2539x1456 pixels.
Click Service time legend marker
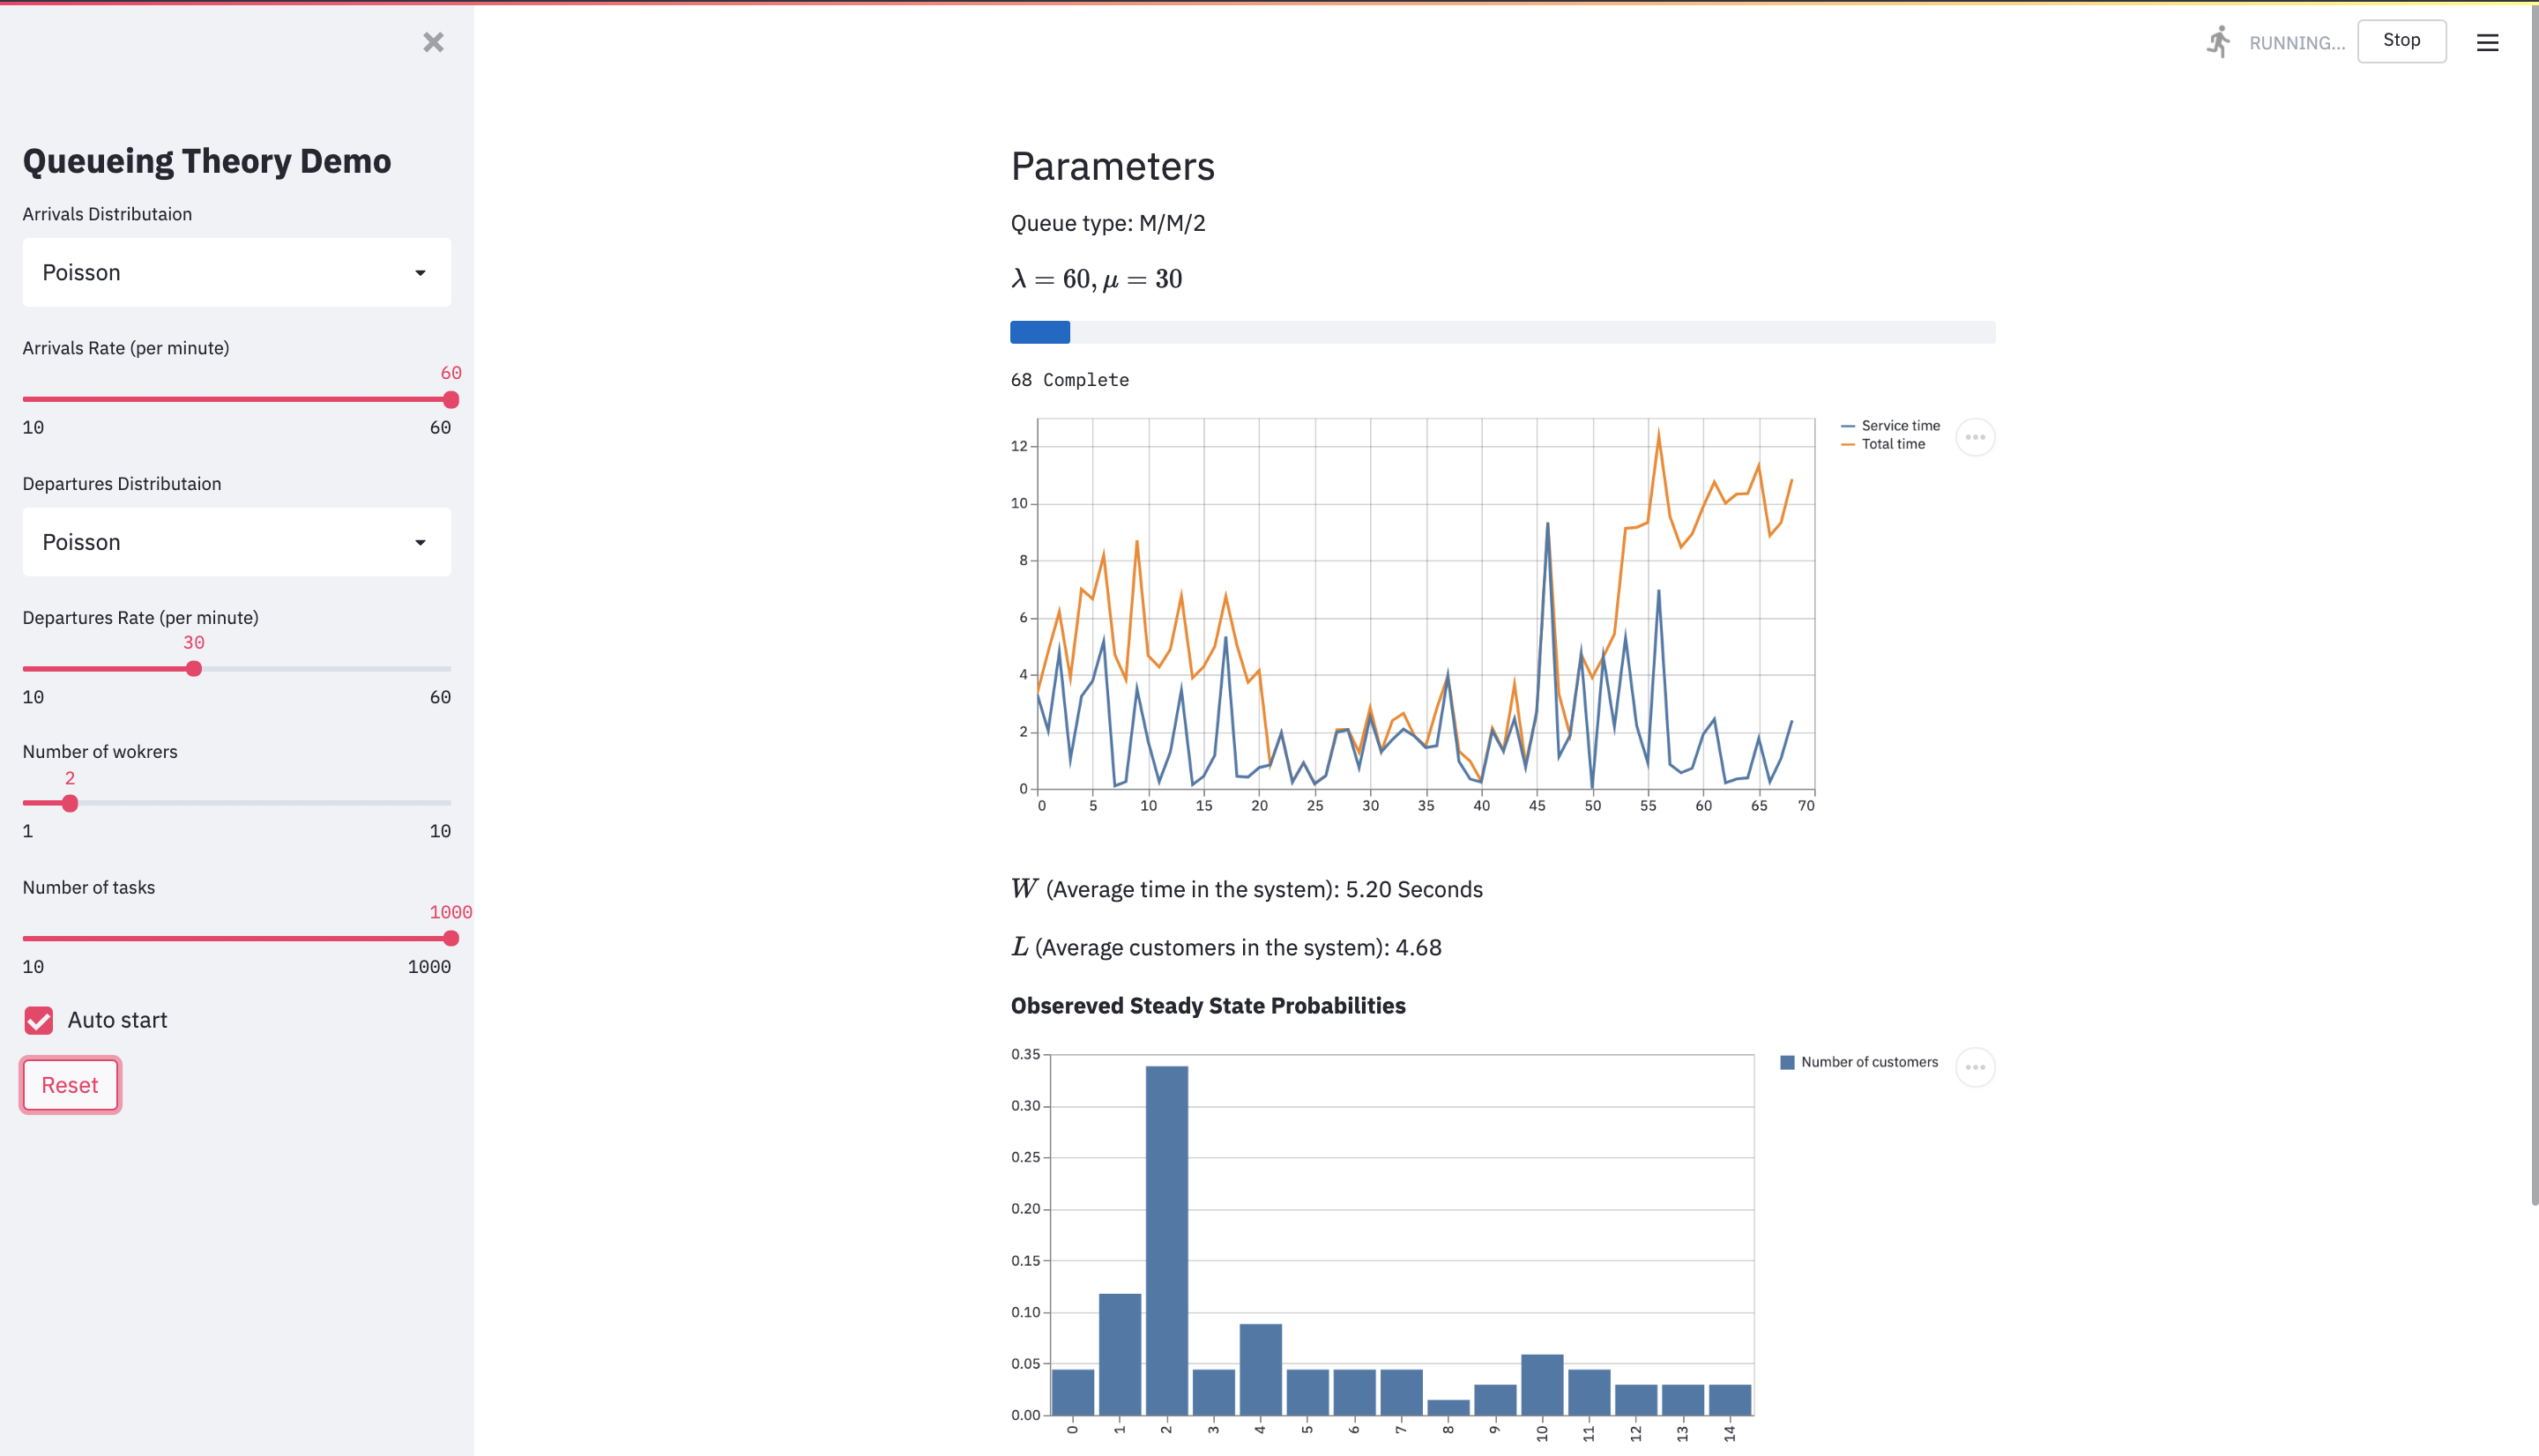coord(1847,426)
